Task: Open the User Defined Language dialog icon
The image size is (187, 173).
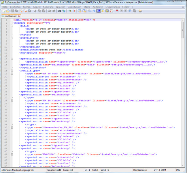Action: click(x=103, y=11)
